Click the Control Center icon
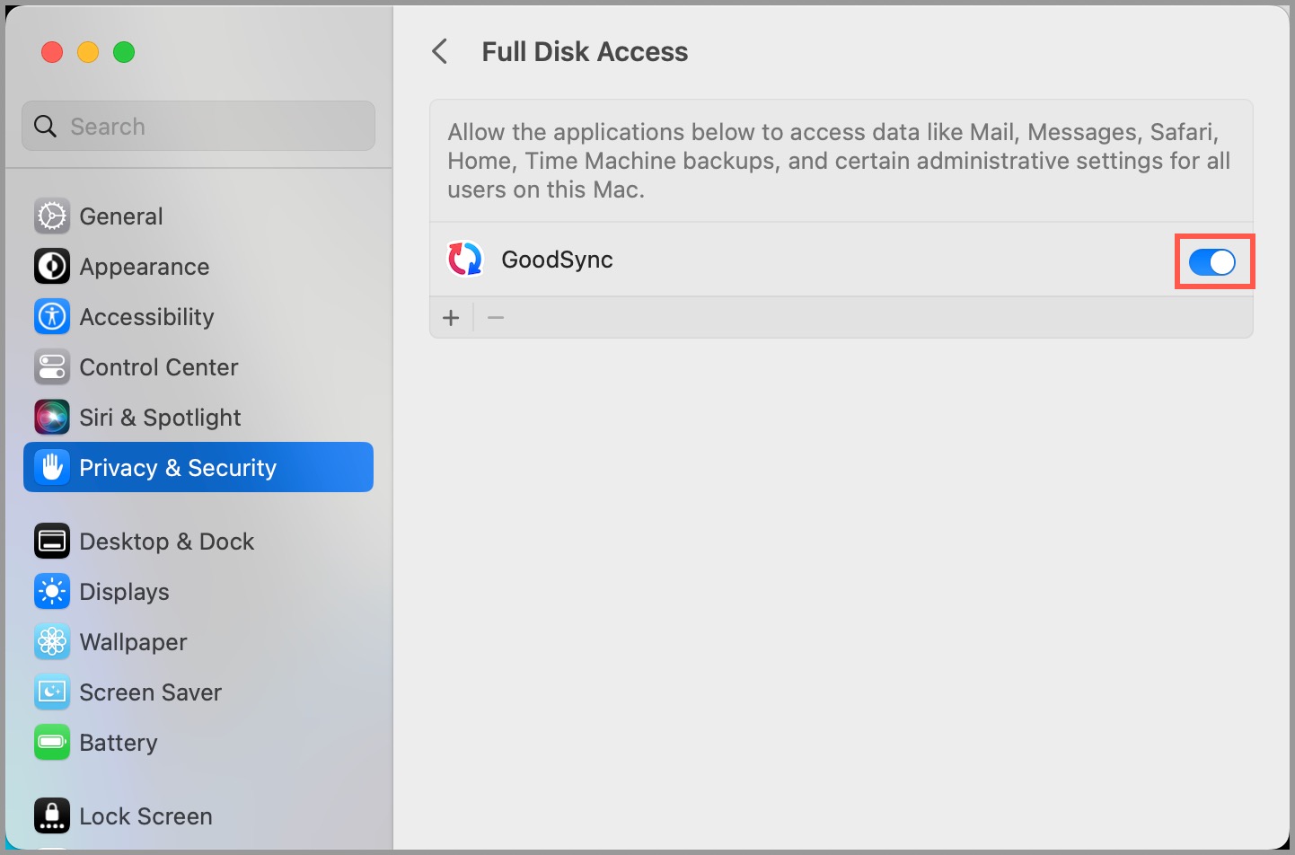1295x855 pixels. point(52,367)
